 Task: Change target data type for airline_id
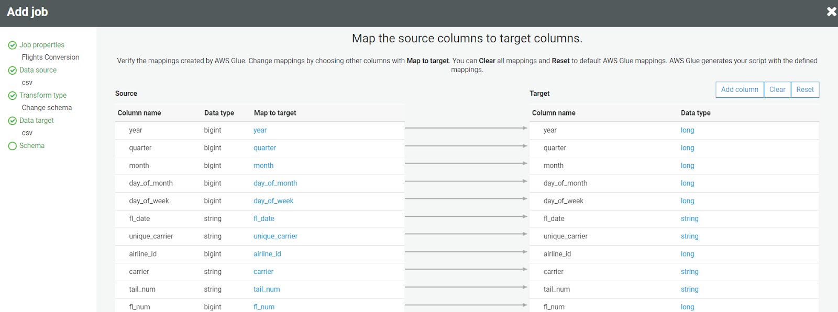pos(688,254)
